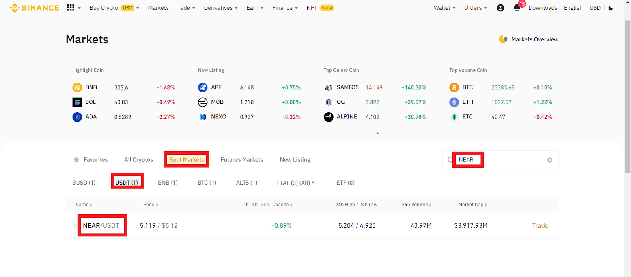Click the BTC coin icon
631x277 pixels.
(x=454, y=87)
